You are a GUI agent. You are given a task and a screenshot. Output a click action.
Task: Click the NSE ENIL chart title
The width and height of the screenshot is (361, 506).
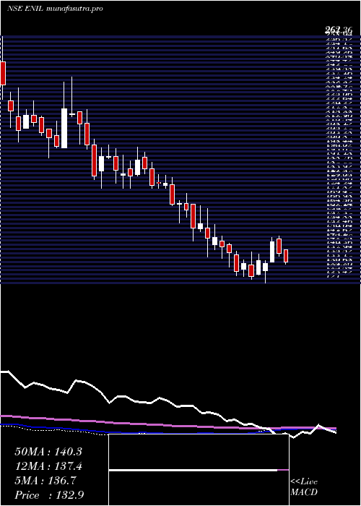point(55,9)
